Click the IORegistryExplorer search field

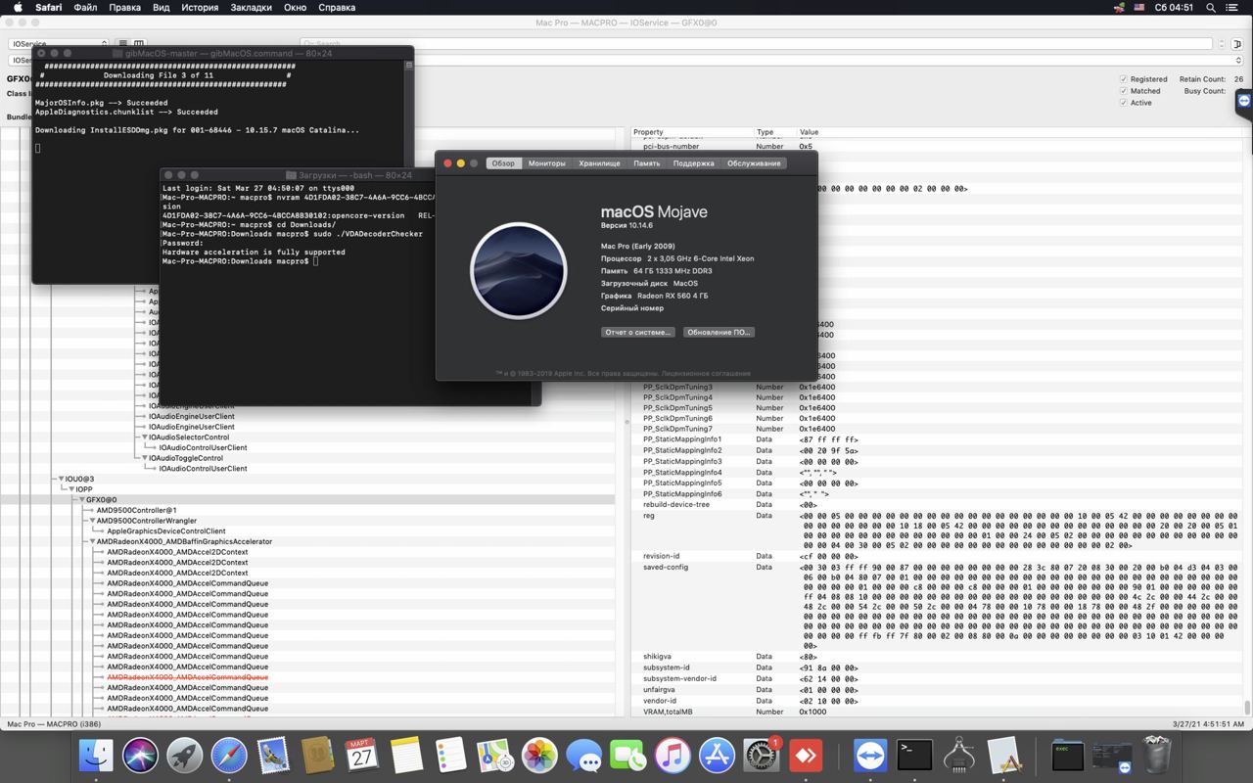point(756,44)
